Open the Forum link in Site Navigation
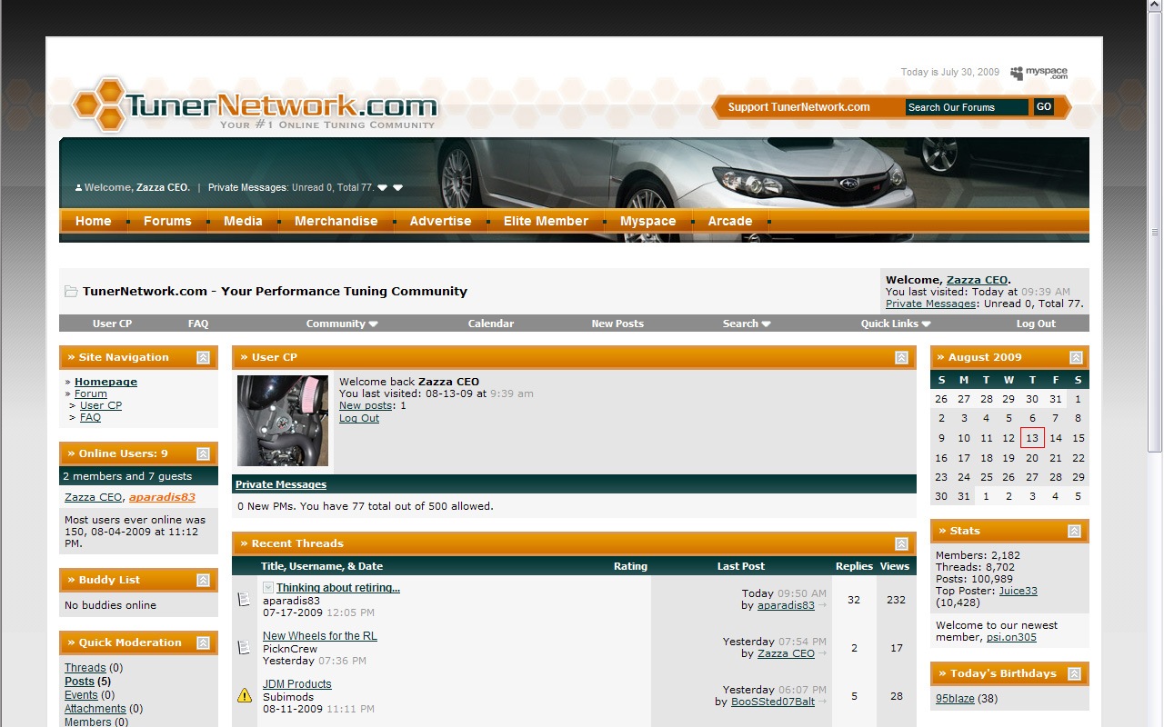The image size is (1164, 727). [x=91, y=393]
